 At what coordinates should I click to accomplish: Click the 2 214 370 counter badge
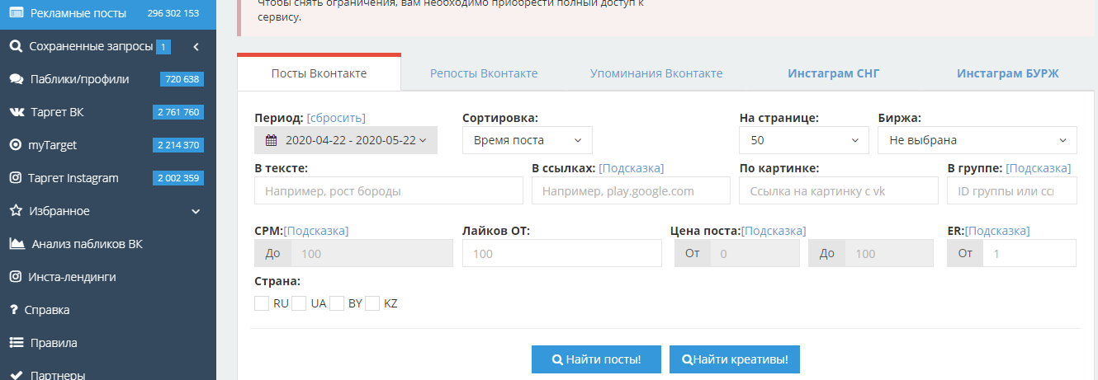tap(178, 145)
